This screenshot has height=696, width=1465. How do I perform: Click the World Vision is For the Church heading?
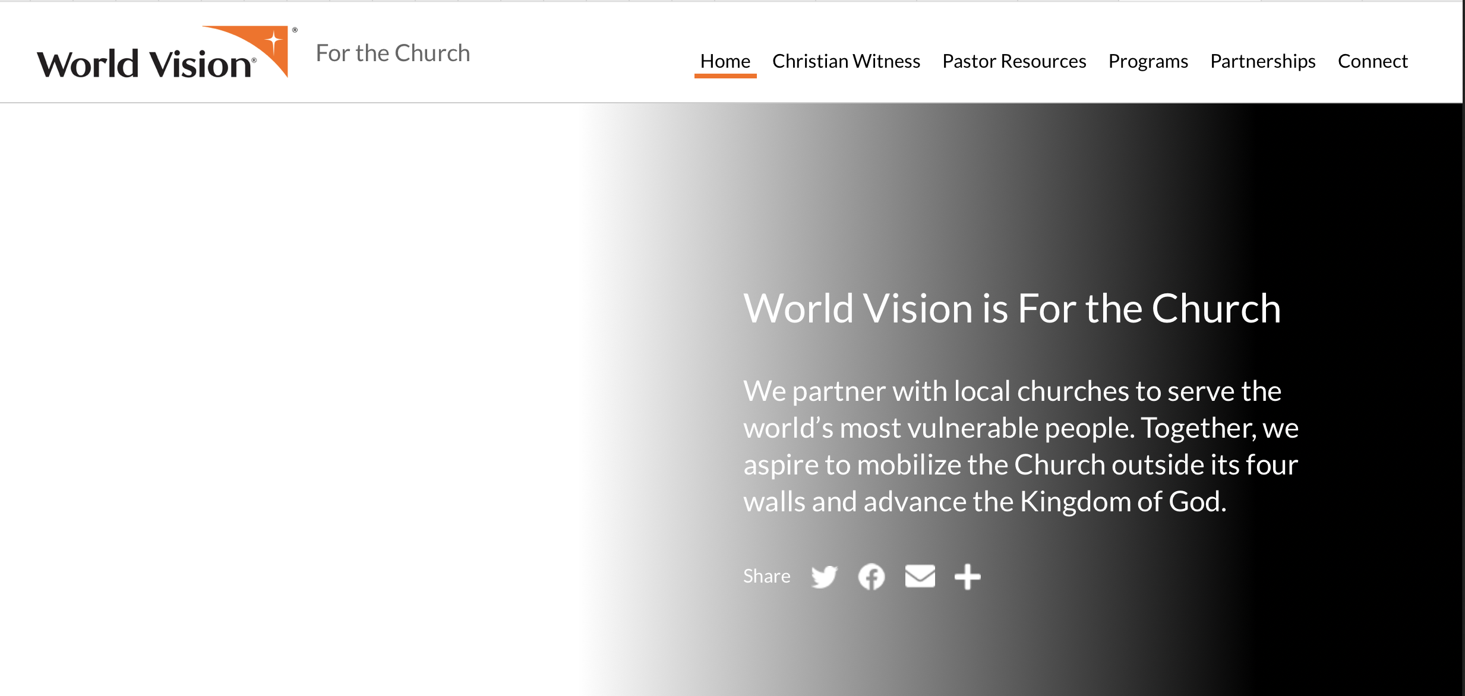tap(1012, 309)
